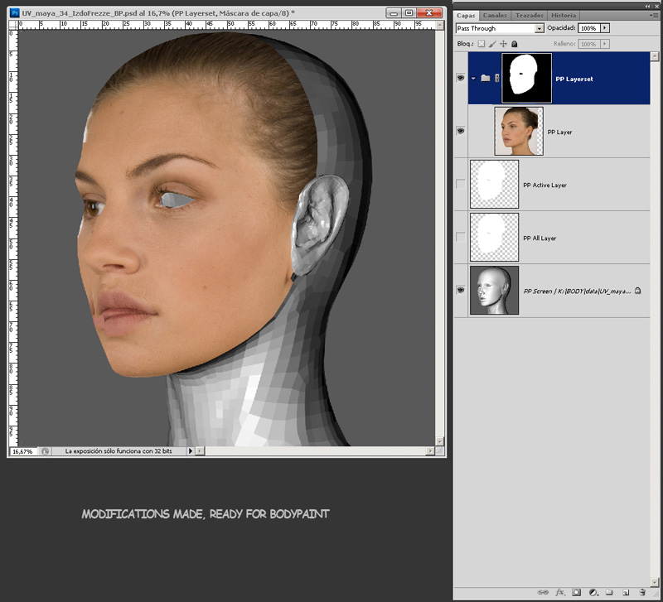The height and width of the screenshot is (602, 663).
Task: Switch to the Historia tab
Action: (564, 15)
